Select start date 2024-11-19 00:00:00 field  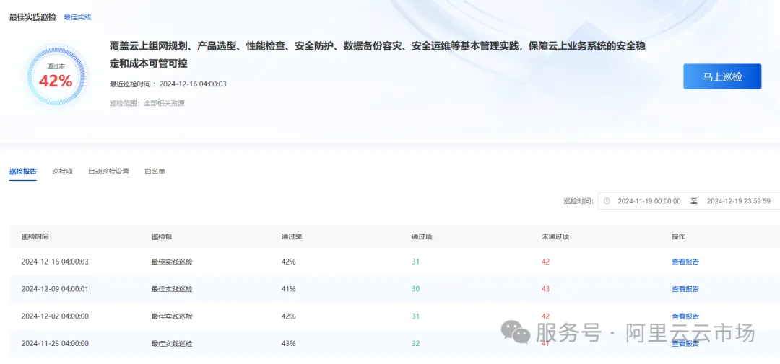pyautogui.click(x=649, y=201)
